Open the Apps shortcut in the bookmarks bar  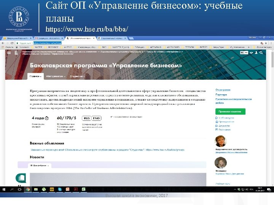point(7,47)
